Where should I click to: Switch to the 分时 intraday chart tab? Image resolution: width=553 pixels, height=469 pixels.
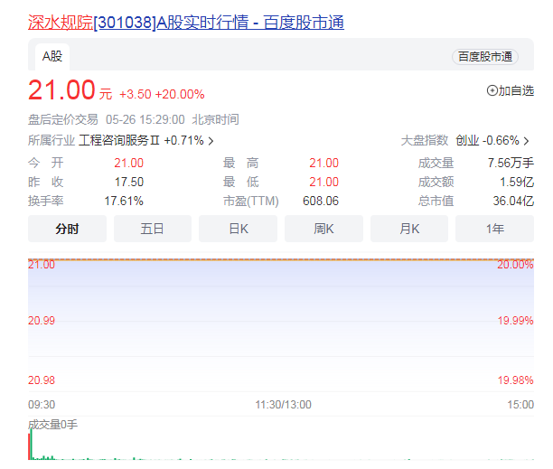(67, 229)
